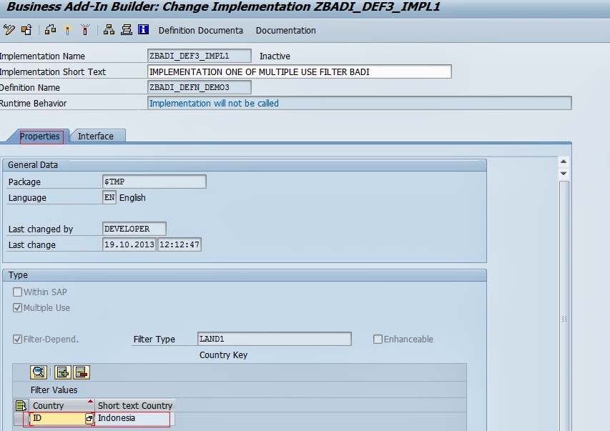Toggle the Enhanceable checkbox

click(x=378, y=339)
